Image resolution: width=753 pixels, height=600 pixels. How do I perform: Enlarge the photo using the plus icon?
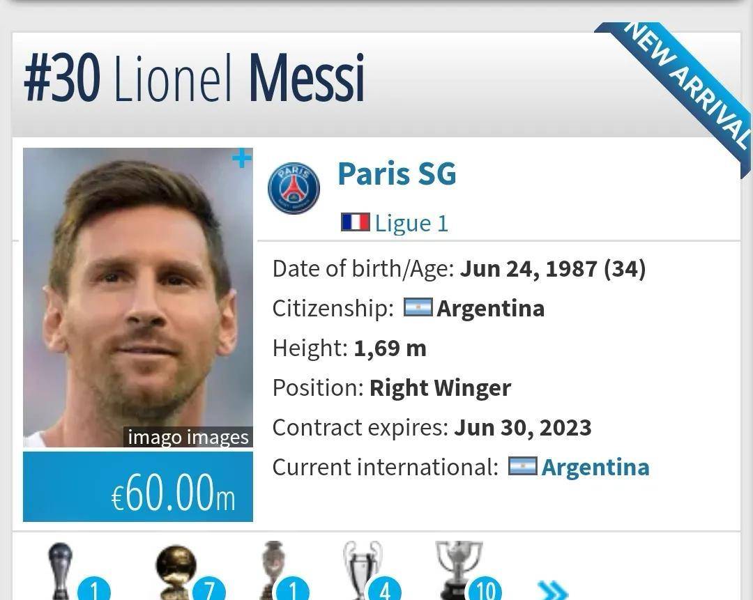coord(241,158)
